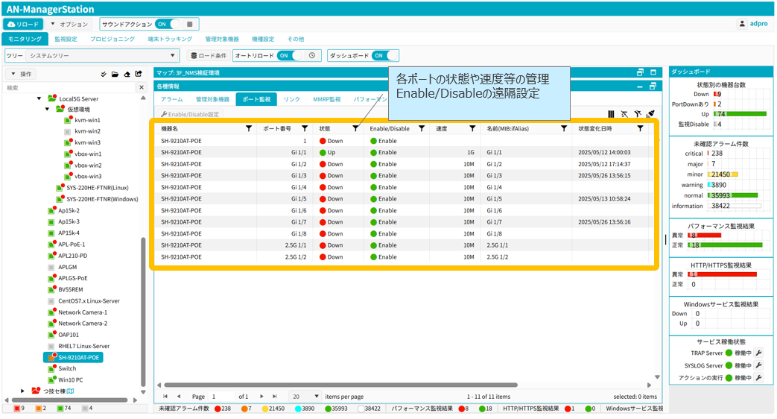Click the ロード条件 button
Viewport: 777px width, 419px height.
pos(208,56)
